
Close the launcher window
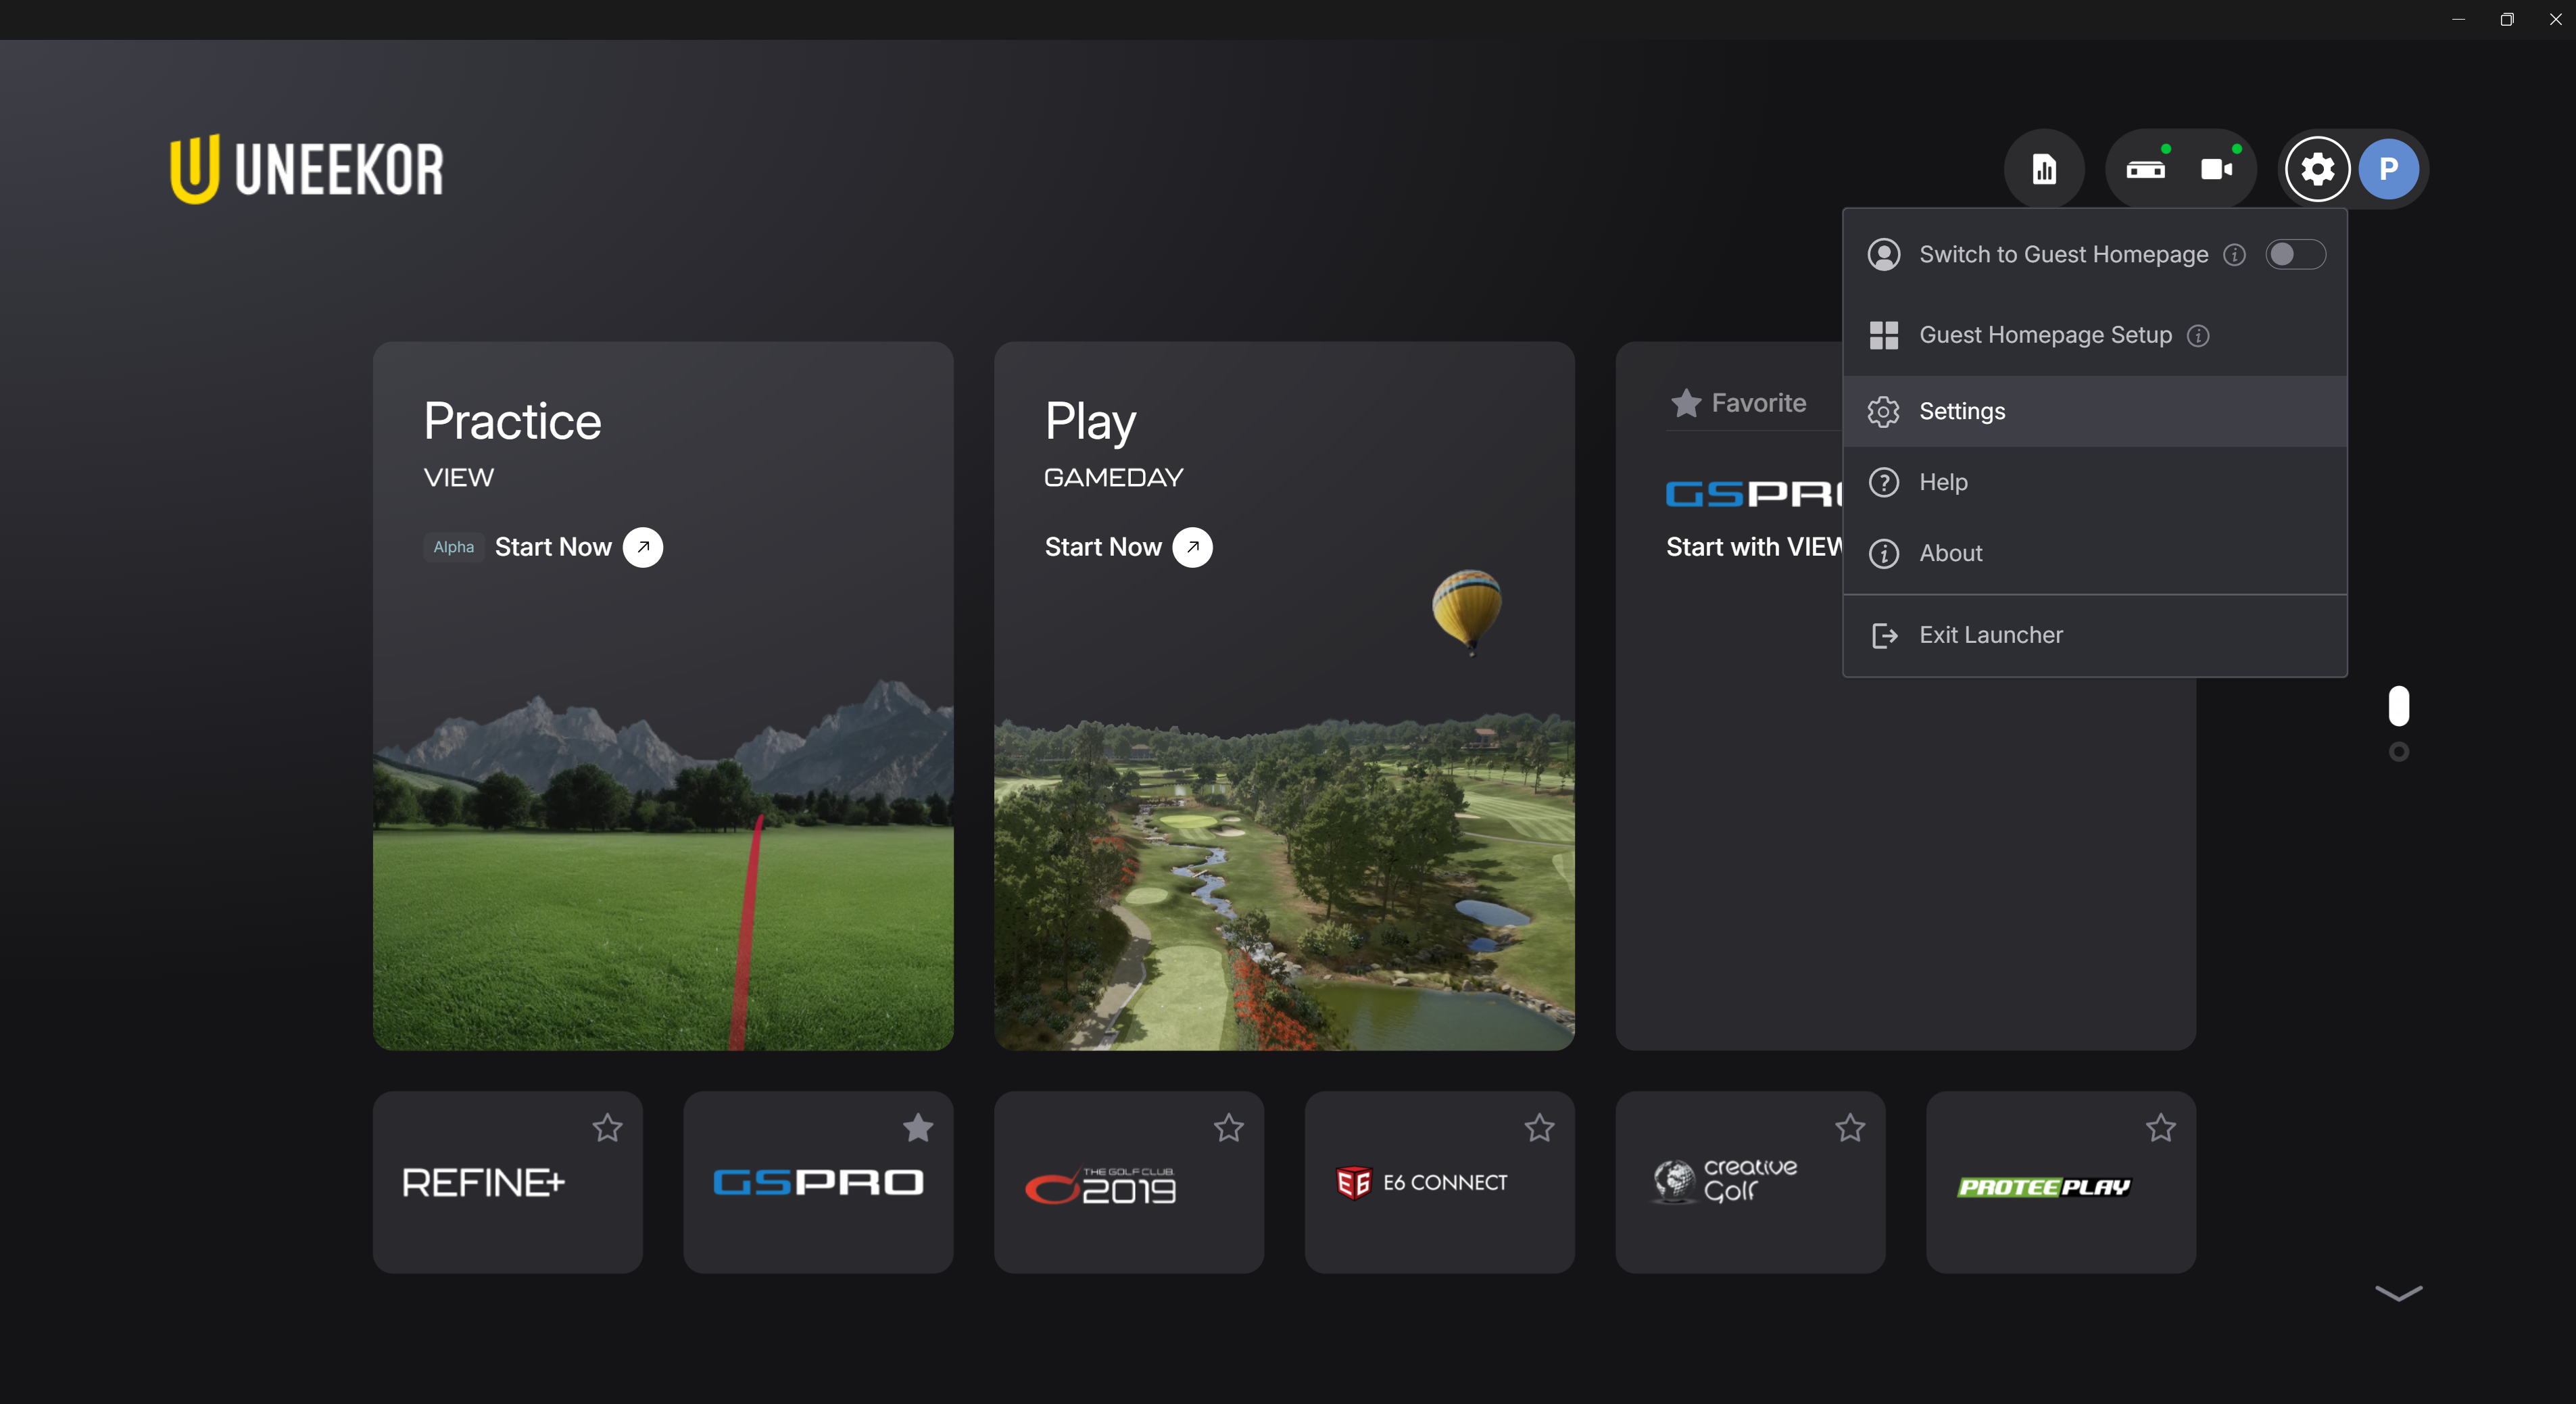click(2555, 19)
